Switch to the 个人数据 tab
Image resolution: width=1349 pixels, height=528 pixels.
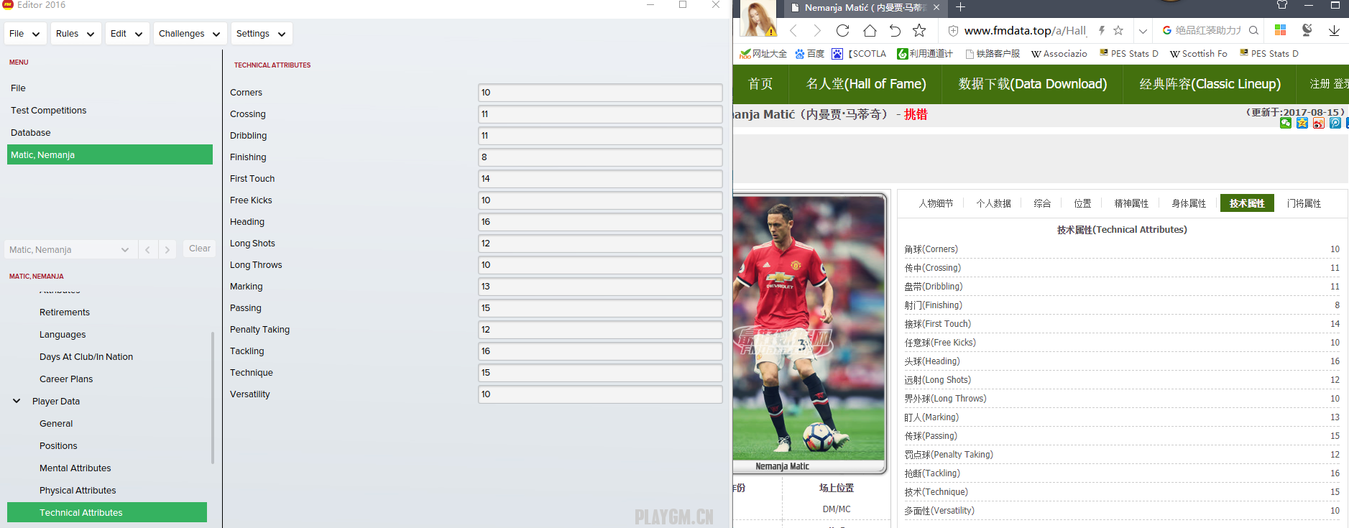(x=993, y=203)
